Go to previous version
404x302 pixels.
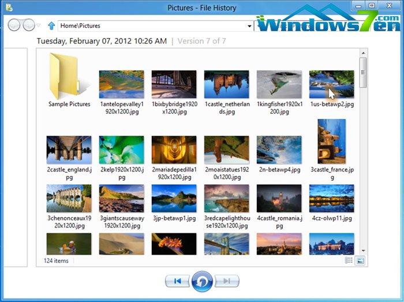(177, 281)
